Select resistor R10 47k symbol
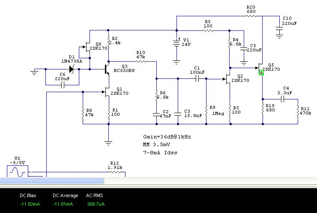This screenshot has width=317, height=213. [x=141, y=61]
